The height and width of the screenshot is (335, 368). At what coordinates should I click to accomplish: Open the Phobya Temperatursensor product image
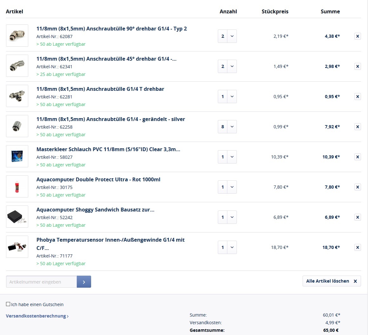pos(17,247)
